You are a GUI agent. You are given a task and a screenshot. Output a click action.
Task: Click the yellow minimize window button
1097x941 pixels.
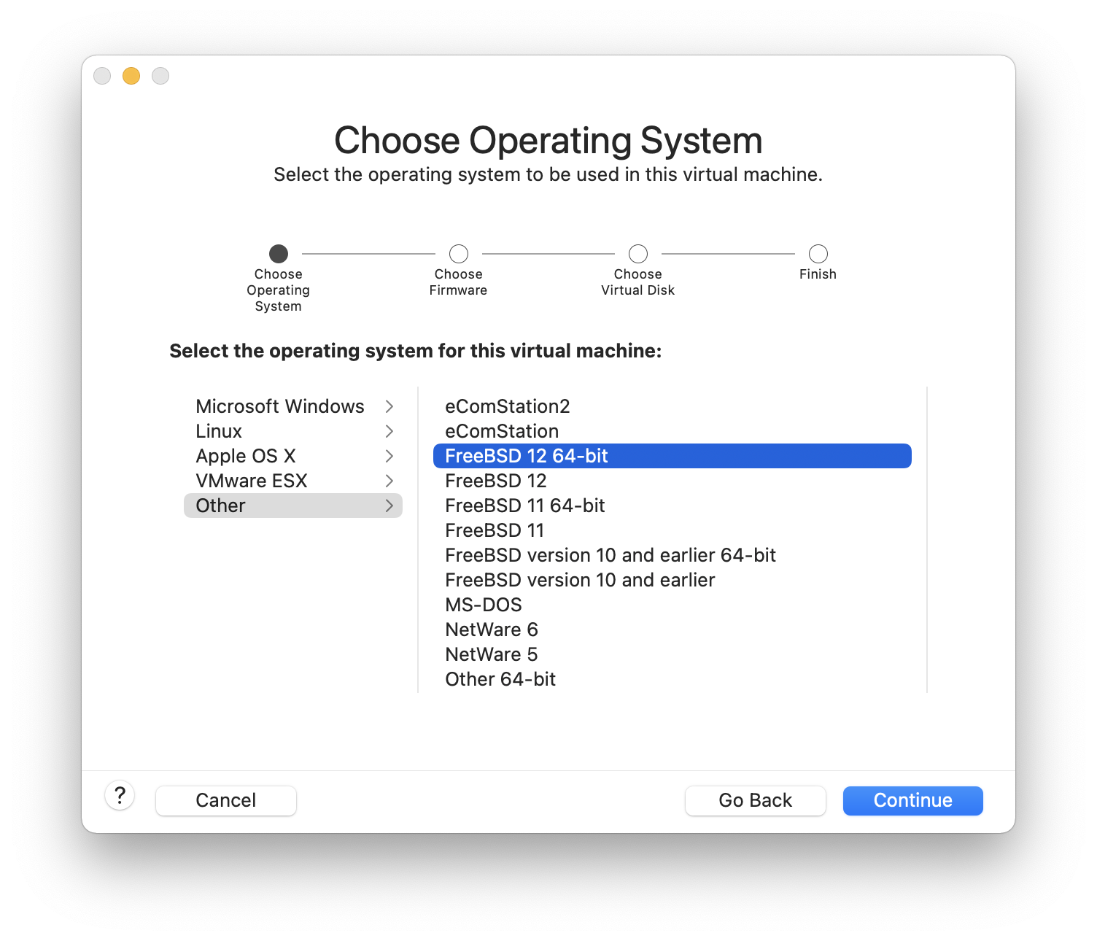coord(131,76)
